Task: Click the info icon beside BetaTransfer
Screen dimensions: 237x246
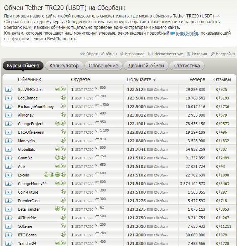Action: click(x=9, y=209)
